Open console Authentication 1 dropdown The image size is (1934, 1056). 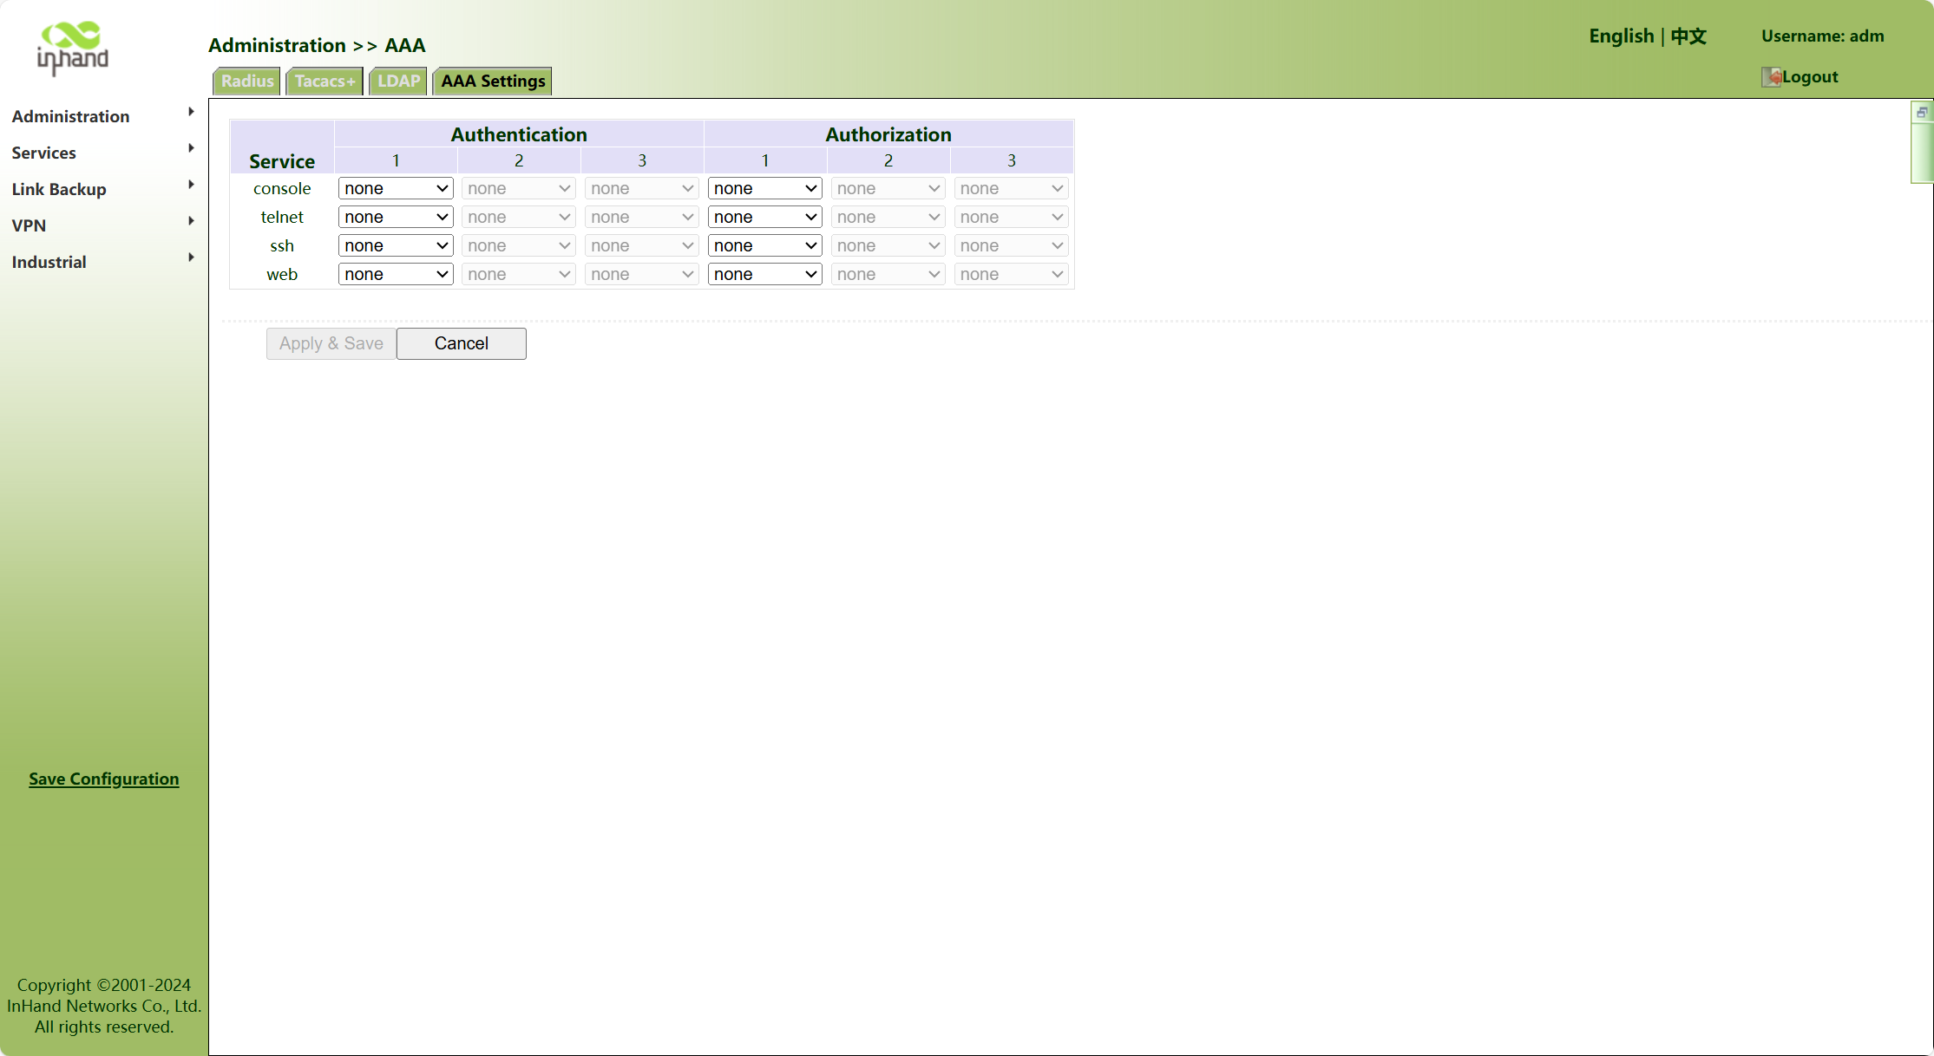pyautogui.click(x=396, y=188)
